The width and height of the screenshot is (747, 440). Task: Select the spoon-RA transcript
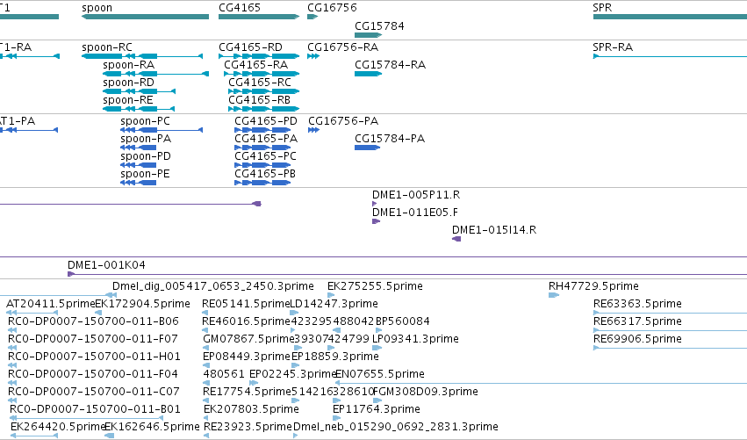coord(129,65)
